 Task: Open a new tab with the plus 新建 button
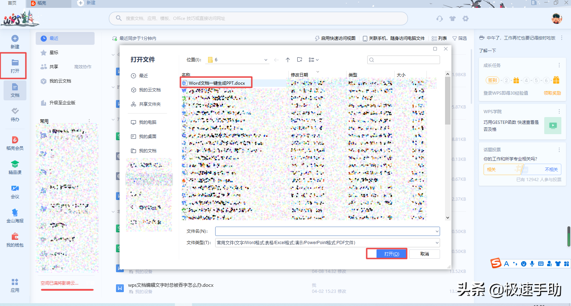pyautogui.click(x=87, y=3)
